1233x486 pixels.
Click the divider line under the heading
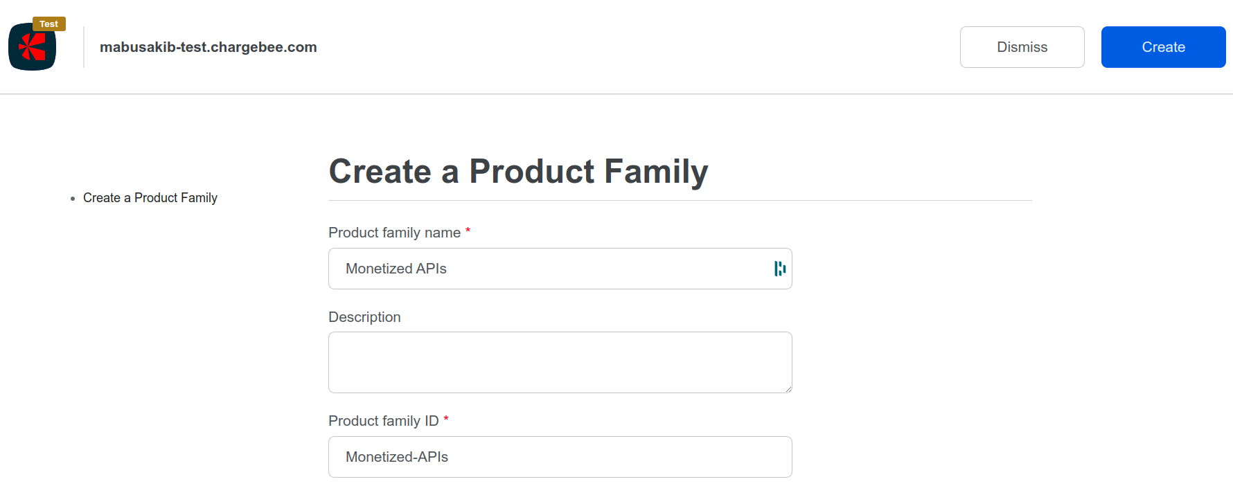(680, 201)
